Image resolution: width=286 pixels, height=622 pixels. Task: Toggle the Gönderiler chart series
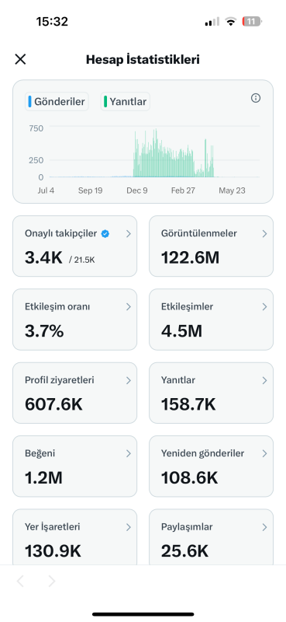pyautogui.click(x=57, y=102)
